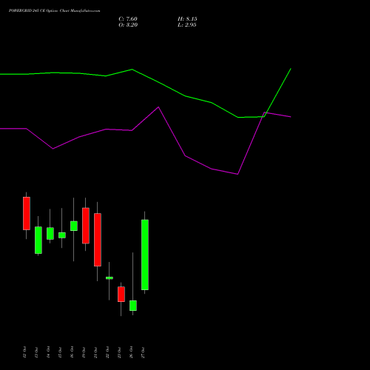370x370 pixels.
Task: Select the open value O: 3.20
Action: (128, 25)
